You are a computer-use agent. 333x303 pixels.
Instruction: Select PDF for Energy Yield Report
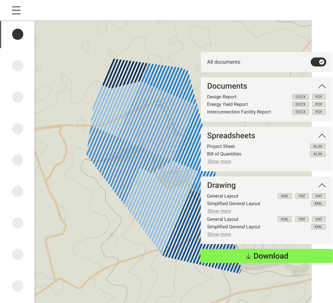pos(319,104)
